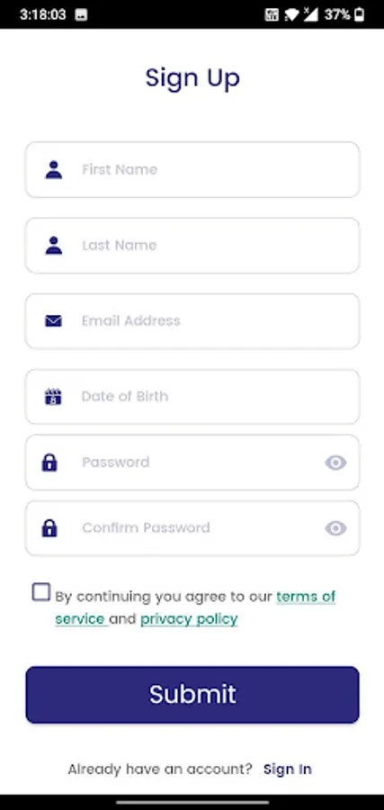Open the privacy policy link

coord(190,619)
